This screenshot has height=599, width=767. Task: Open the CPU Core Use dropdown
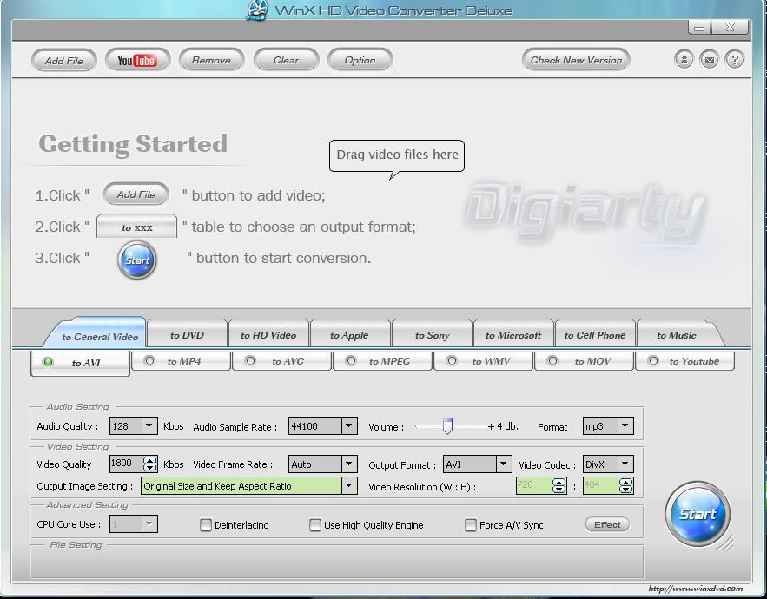tap(149, 524)
